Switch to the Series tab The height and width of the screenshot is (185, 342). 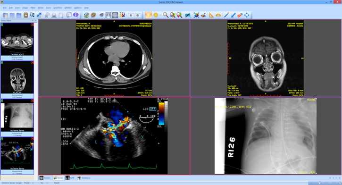58,178
